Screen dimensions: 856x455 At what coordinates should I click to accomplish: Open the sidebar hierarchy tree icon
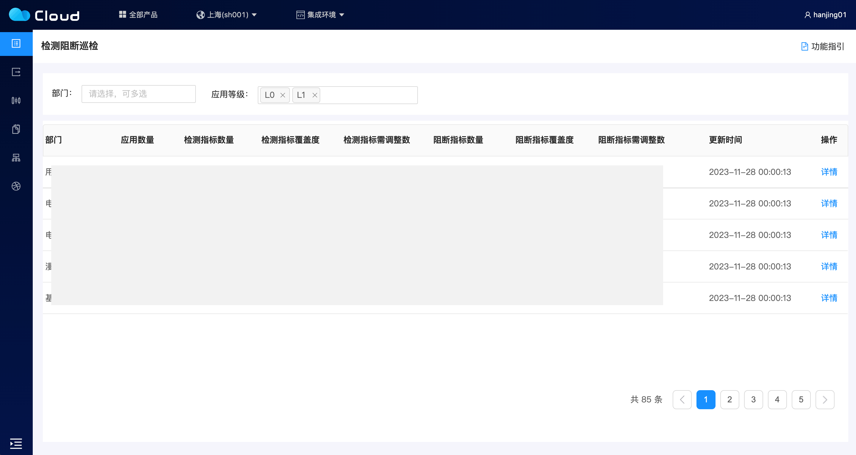[16, 157]
